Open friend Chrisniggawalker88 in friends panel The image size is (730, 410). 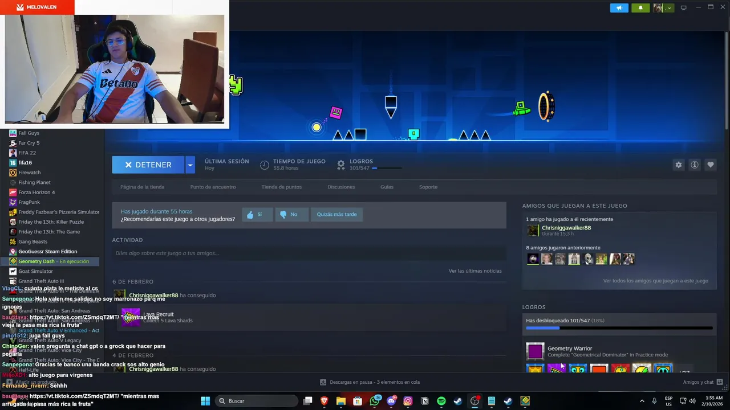566,228
